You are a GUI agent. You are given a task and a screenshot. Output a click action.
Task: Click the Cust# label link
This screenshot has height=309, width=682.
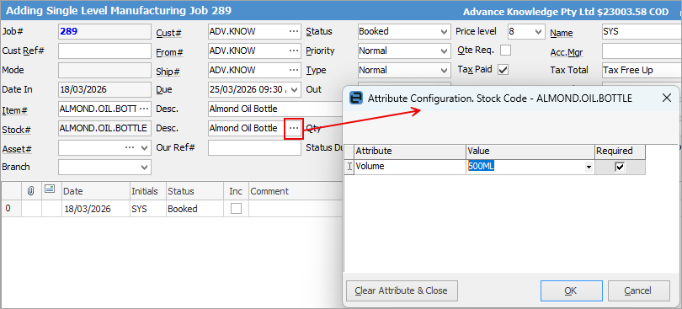(x=168, y=33)
